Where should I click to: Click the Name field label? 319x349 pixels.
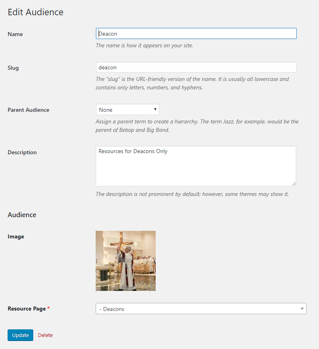(15, 34)
